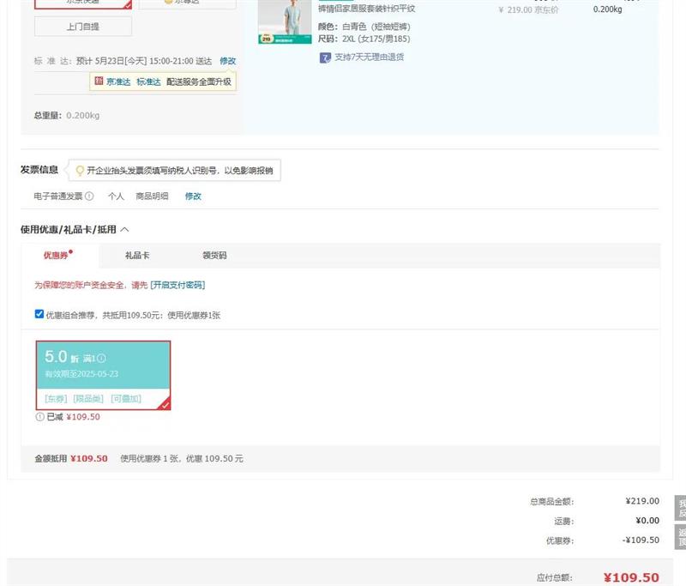Click the 京准达 delivery service badge icon
The width and height of the screenshot is (686, 586).
(x=99, y=82)
